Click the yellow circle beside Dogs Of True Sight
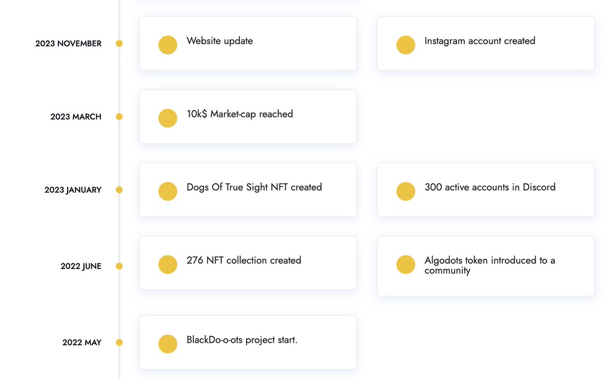This screenshot has height=379, width=615. [168, 191]
